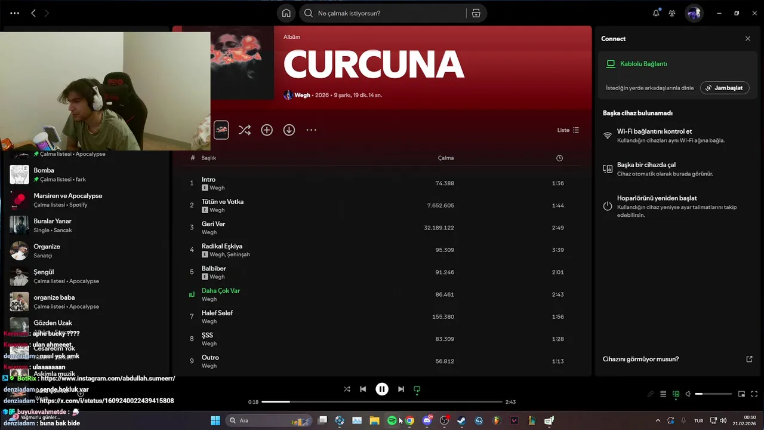Select track 'Tütün ve Votka'
Viewport: 764px width, 430px height.
pos(222,201)
